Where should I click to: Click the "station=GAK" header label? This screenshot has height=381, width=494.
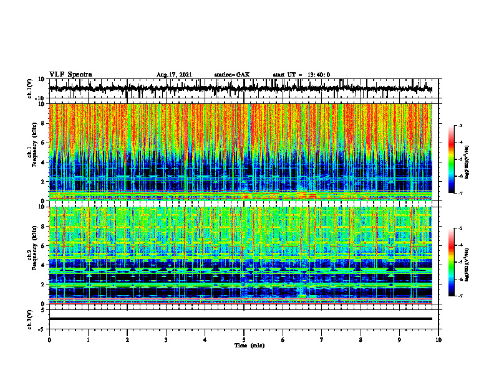(232, 75)
